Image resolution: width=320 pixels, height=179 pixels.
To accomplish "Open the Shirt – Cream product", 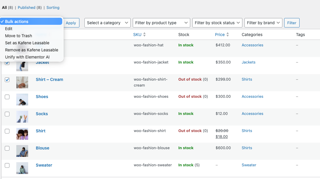I will pos(49,79).
